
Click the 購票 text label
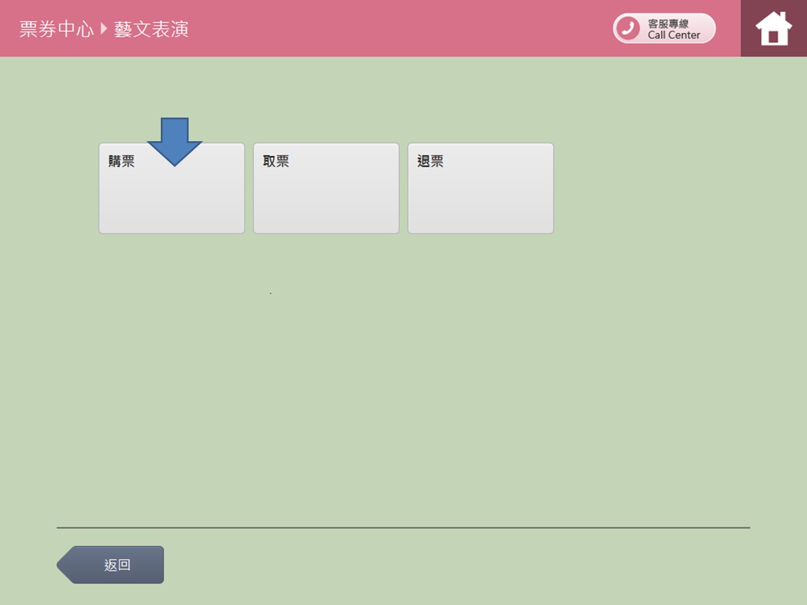121,161
